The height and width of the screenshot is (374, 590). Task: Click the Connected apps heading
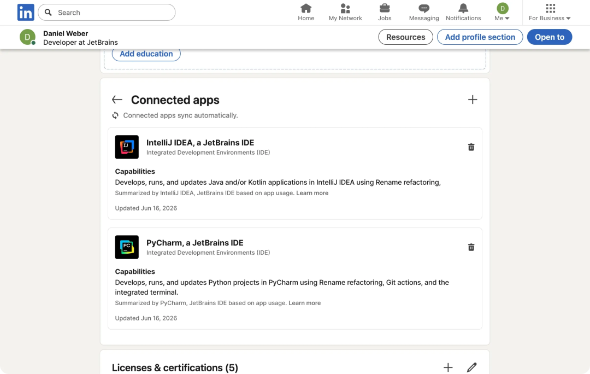coord(175,100)
